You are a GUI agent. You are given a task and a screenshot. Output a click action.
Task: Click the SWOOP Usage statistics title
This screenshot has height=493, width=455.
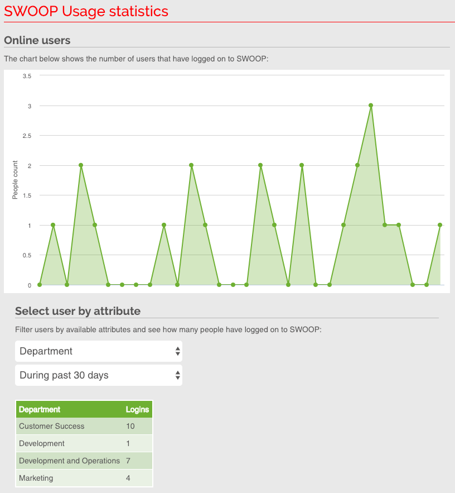point(86,11)
